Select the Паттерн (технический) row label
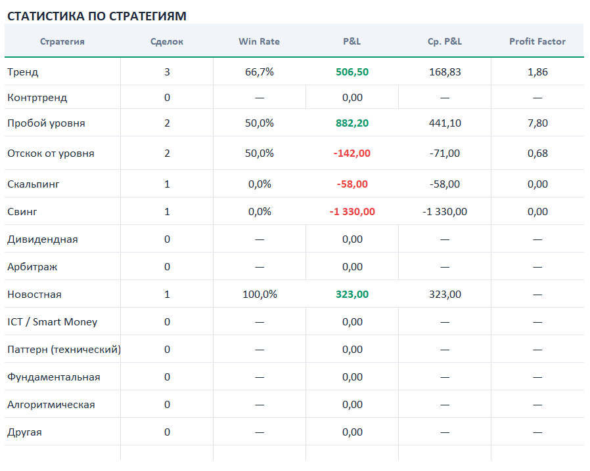The image size is (590, 471). pyautogui.click(x=64, y=350)
